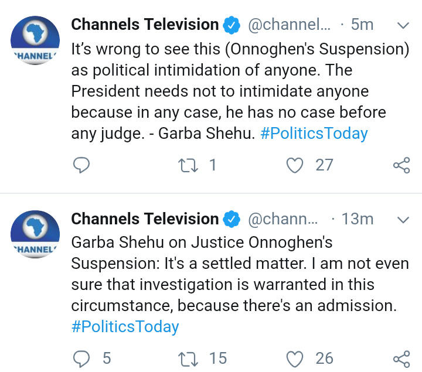Reply to the political intimidation tweet
422x372 pixels.
[81, 166]
